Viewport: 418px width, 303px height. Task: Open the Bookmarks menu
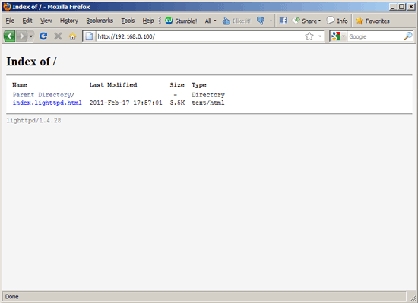point(100,21)
